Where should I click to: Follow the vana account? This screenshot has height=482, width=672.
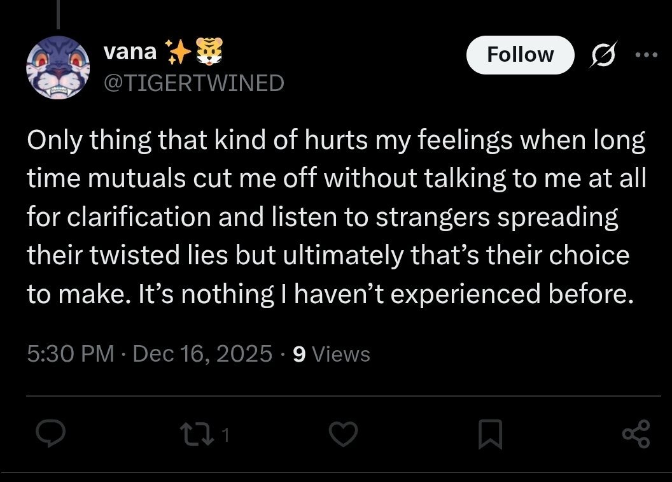(520, 55)
